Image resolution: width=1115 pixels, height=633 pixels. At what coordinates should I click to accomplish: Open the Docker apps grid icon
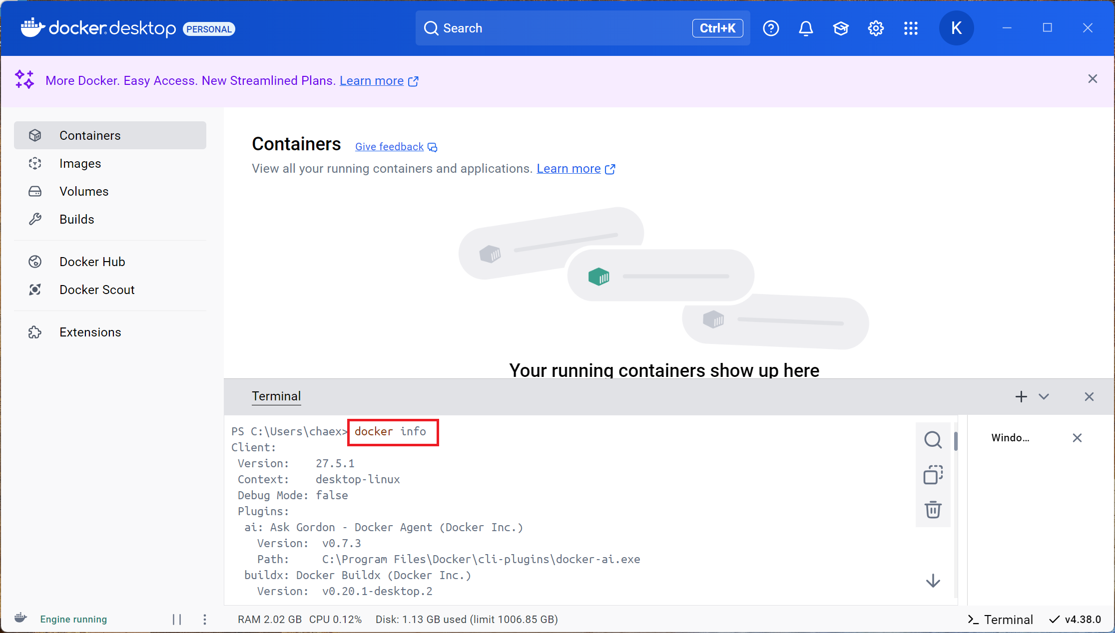pyautogui.click(x=911, y=28)
